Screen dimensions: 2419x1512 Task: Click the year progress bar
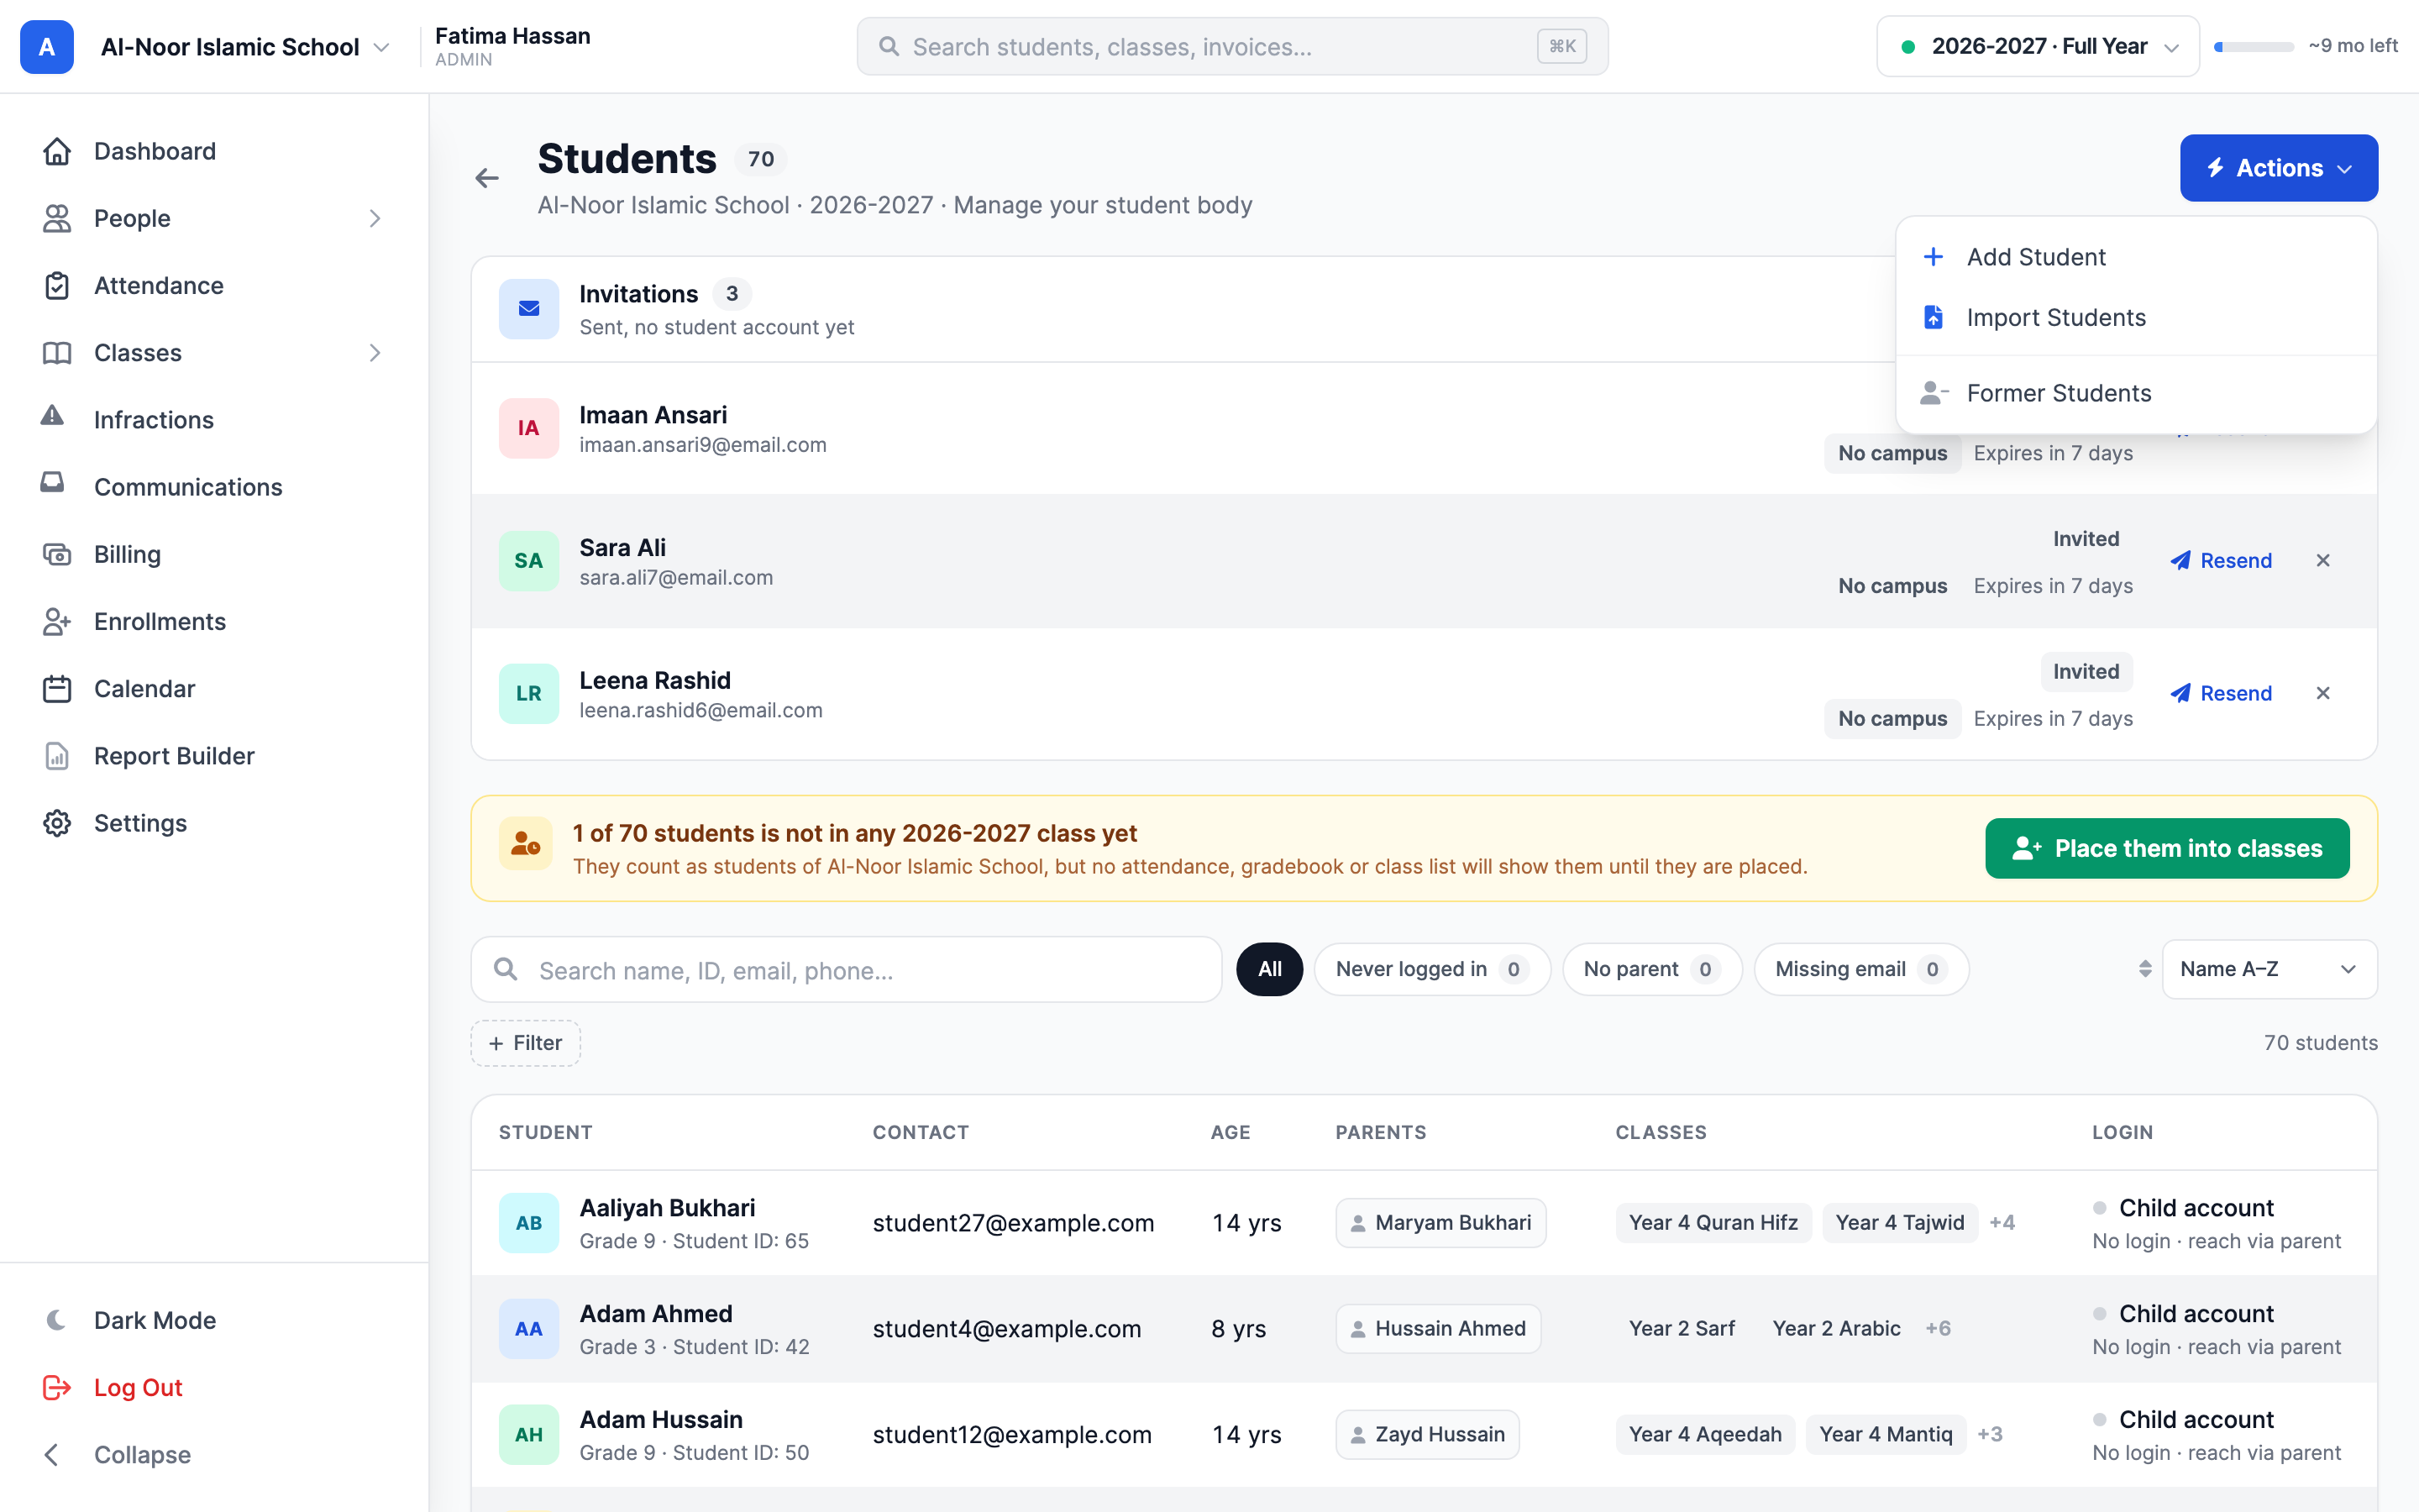[2253, 46]
